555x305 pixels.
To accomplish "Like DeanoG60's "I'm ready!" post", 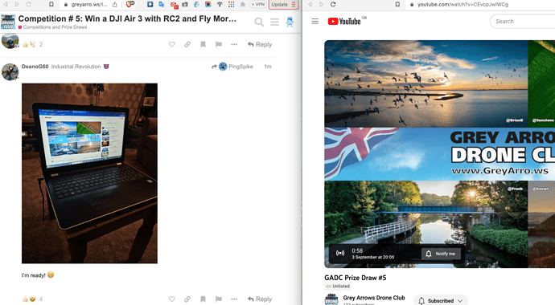I will tap(171, 299).
